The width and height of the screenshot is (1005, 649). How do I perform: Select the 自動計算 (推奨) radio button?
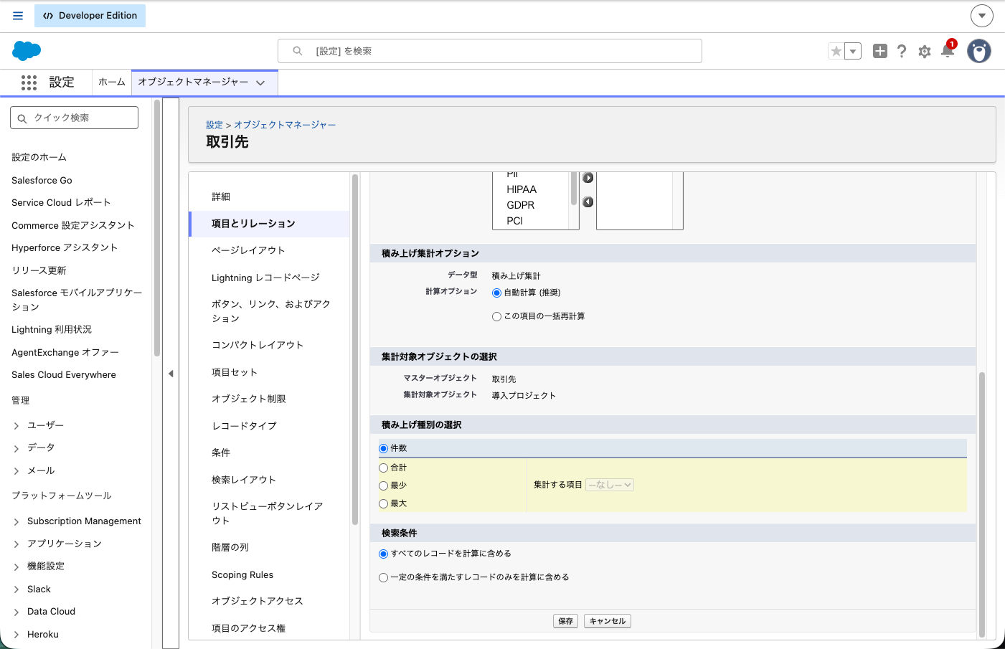[x=496, y=293]
